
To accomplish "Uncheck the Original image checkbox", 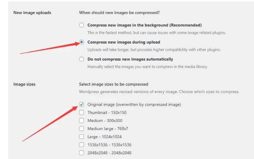I will pos(82,105).
